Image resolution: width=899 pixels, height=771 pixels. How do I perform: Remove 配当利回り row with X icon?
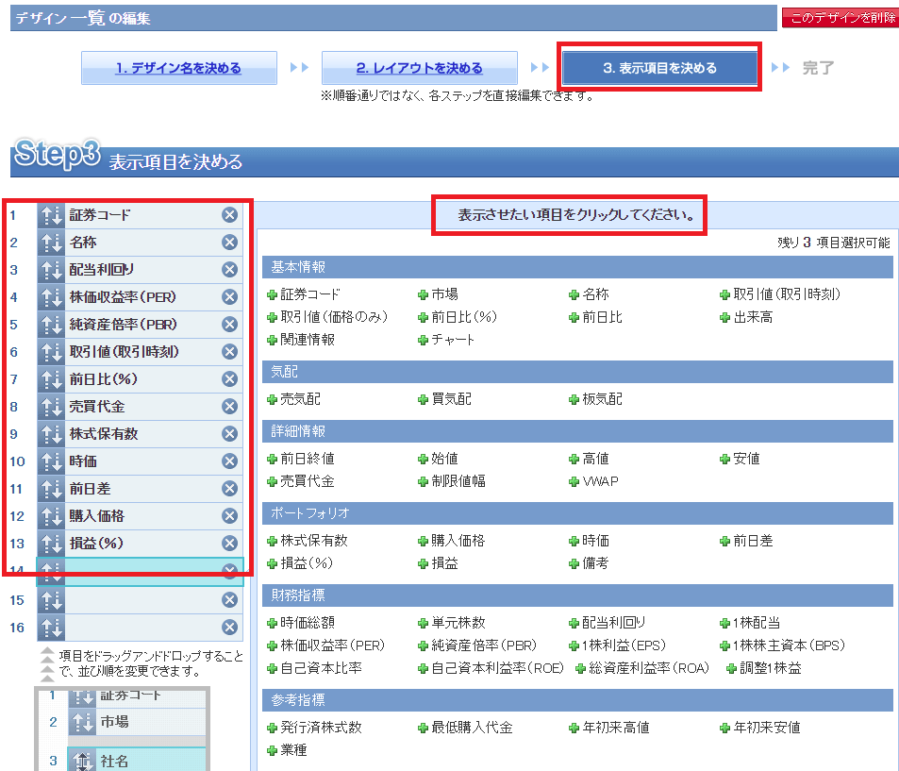pyautogui.click(x=229, y=270)
